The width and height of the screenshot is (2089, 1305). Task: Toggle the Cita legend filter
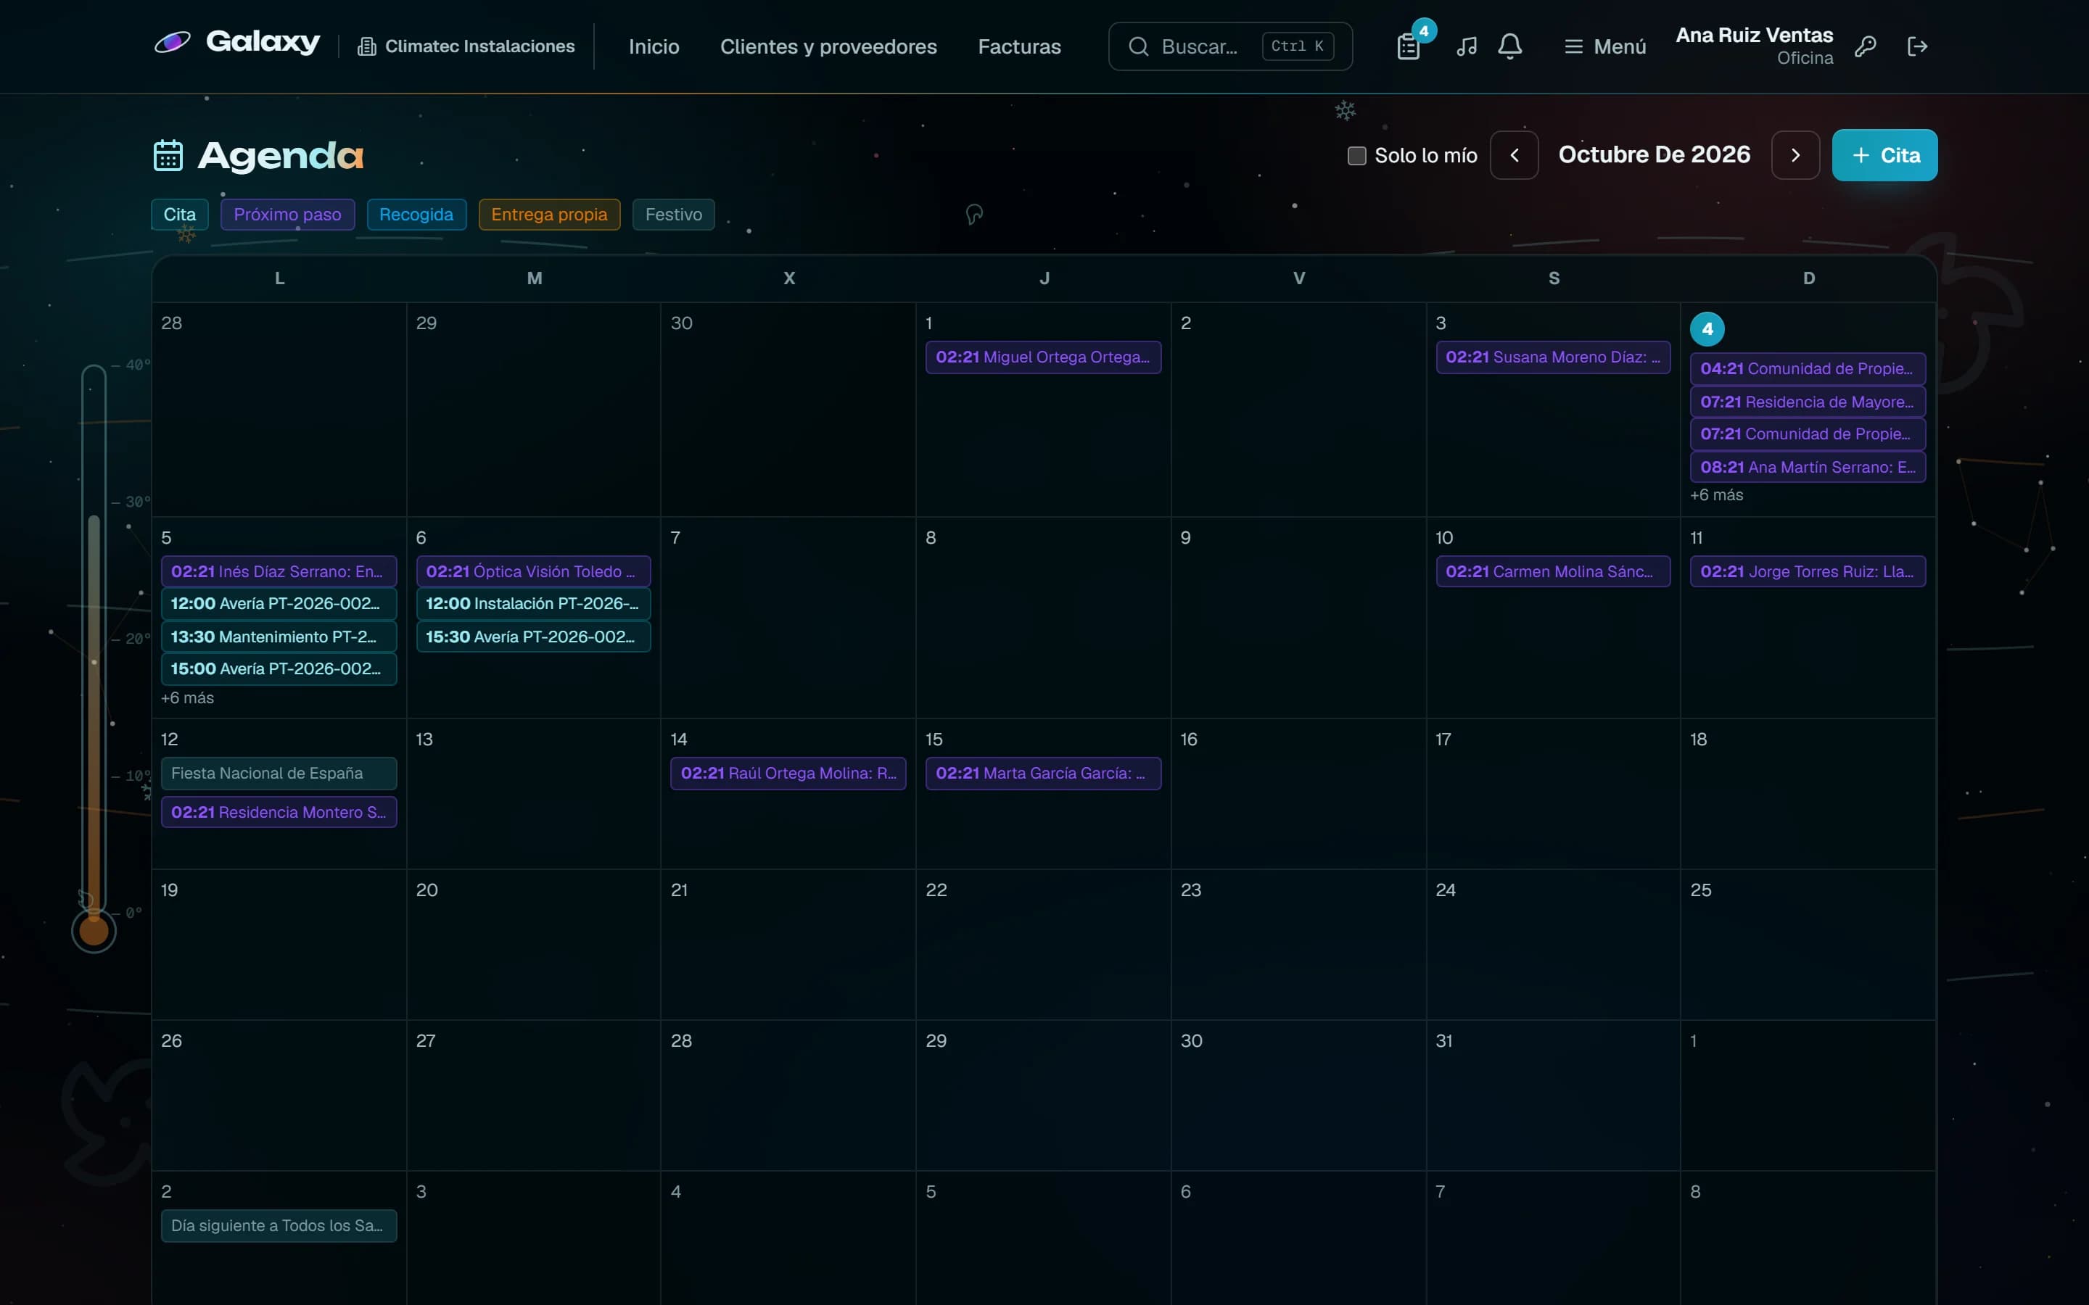pos(180,215)
